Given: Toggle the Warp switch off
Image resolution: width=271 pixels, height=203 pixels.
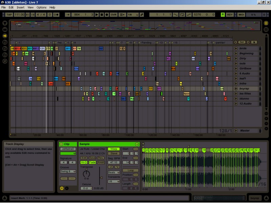Looking at the screenshot, I should (x=113, y=149).
